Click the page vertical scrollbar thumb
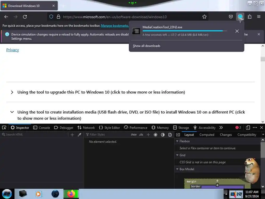 coord(263,59)
